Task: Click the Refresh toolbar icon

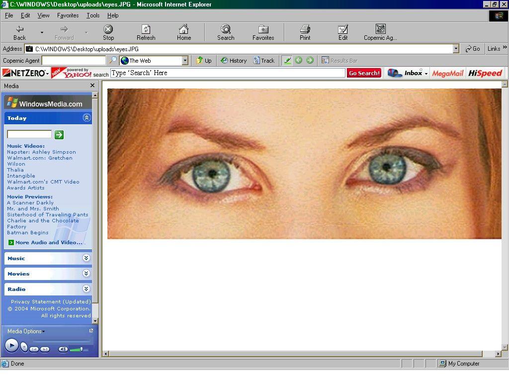Action: click(146, 32)
